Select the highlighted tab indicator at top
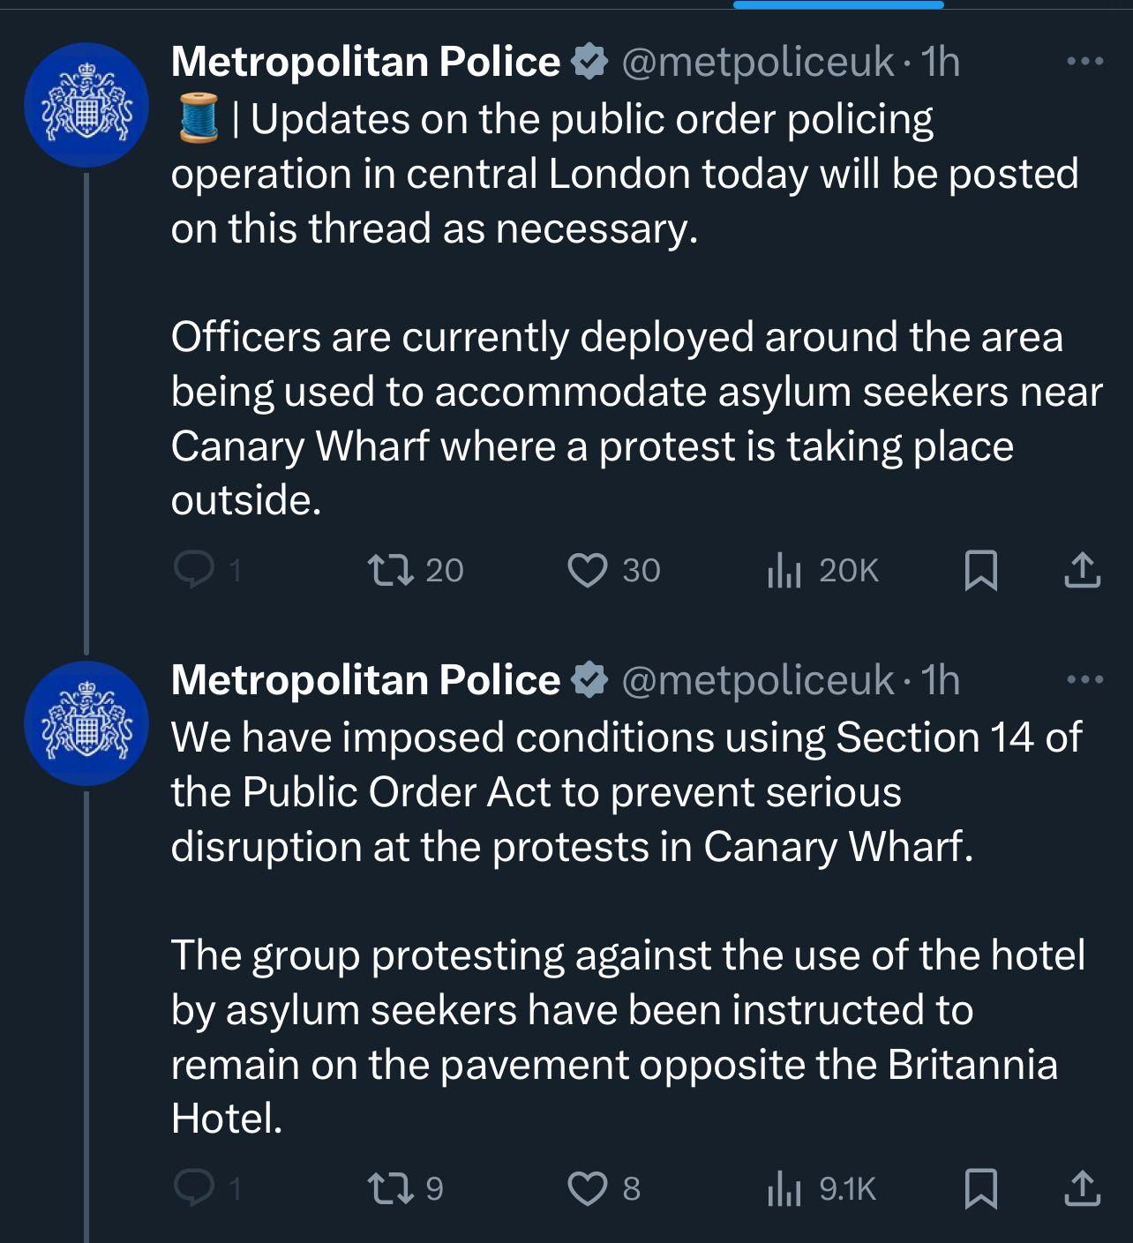The height and width of the screenshot is (1243, 1133). [837, 5]
